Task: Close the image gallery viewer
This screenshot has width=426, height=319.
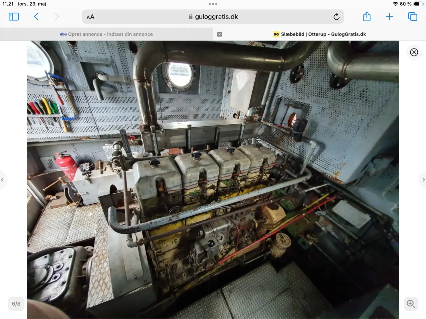Action: click(414, 52)
